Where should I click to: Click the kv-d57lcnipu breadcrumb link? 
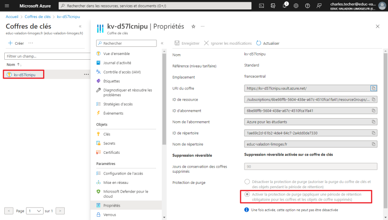pyautogui.click(x=69, y=16)
